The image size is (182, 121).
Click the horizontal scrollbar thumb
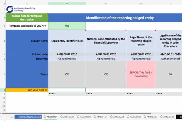(x=76, y=113)
